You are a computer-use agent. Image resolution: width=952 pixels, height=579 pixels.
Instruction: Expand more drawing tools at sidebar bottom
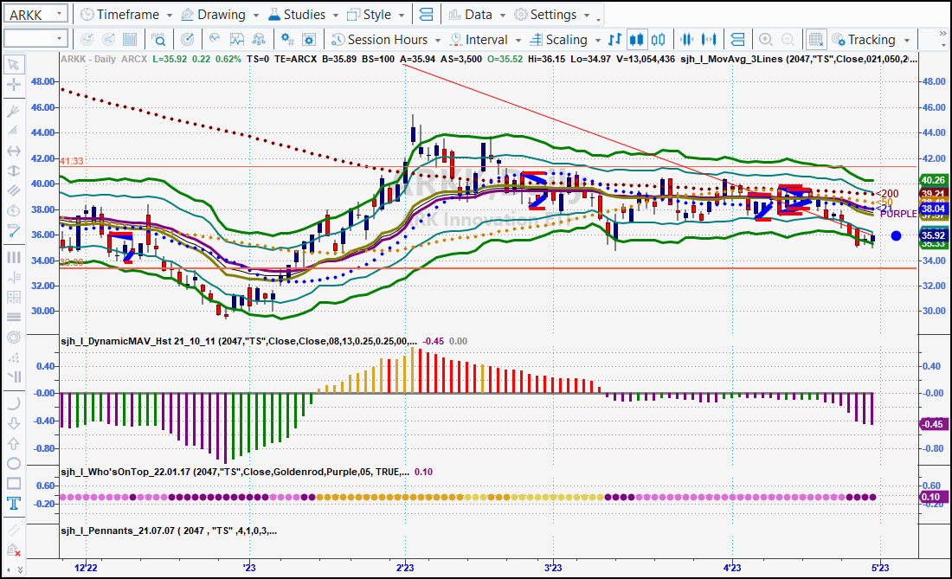coord(20,569)
